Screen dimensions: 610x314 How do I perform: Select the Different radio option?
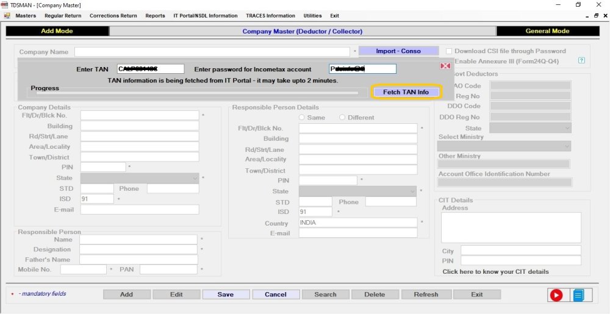(342, 117)
